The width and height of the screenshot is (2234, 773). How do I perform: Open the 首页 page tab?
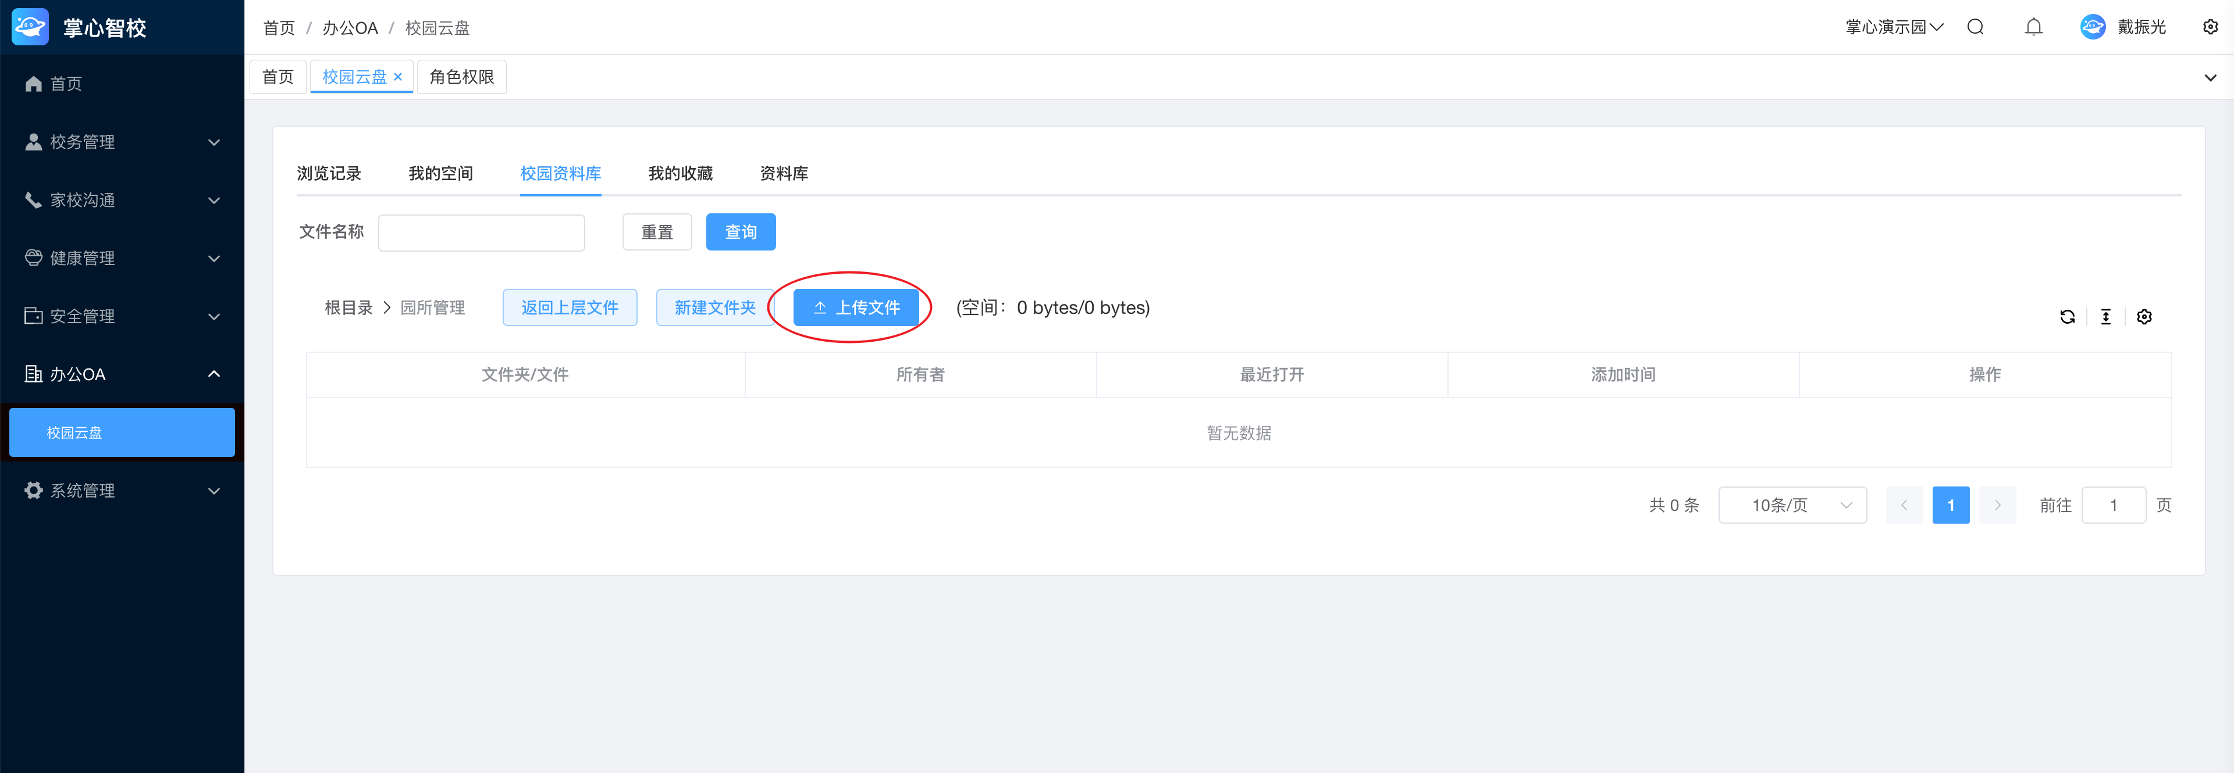(x=278, y=77)
